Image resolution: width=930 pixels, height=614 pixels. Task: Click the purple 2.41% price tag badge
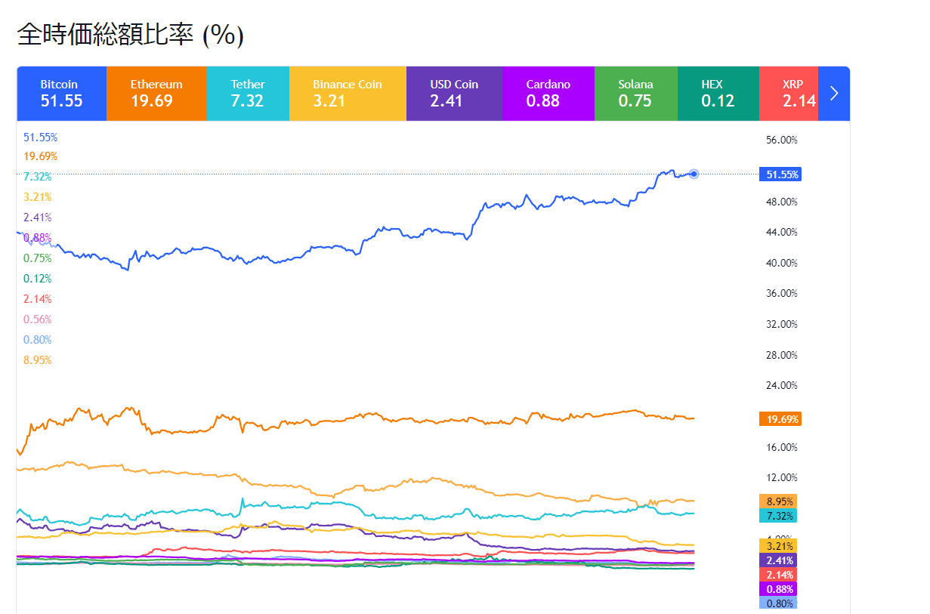tap(779, 560)
